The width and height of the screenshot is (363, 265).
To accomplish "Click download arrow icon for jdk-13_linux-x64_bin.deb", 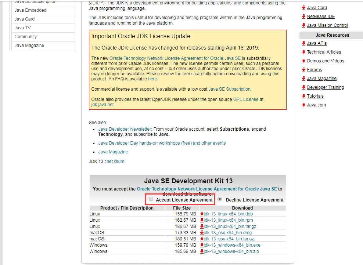I will click(202, 214).
